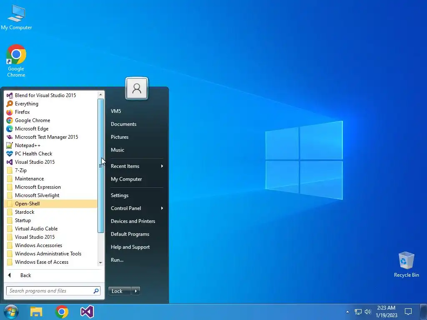Select the Recycle Bin desktop icon
427x320 pixels.
(x=406, y=265)
